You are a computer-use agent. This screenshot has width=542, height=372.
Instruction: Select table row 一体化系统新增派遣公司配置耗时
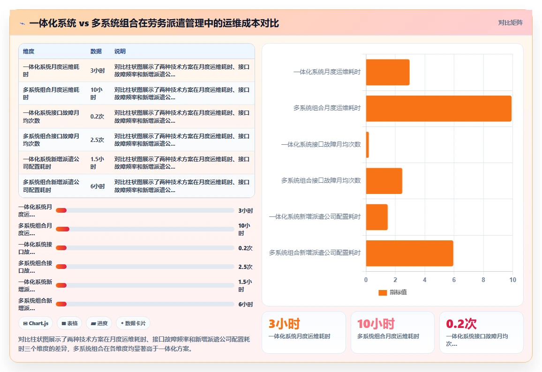[136, 163]
